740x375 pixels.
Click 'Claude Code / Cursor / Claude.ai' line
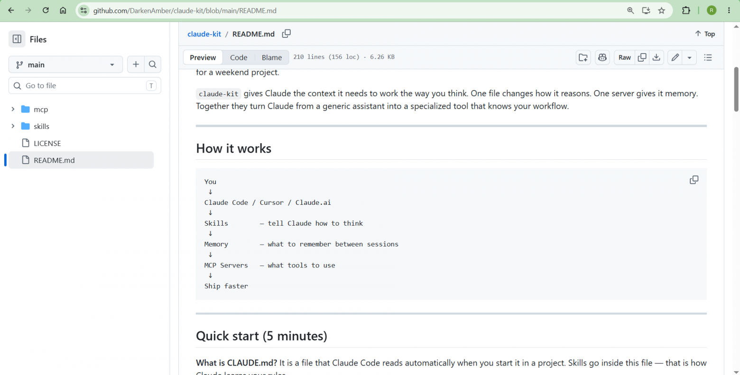[x=268, y=202]
